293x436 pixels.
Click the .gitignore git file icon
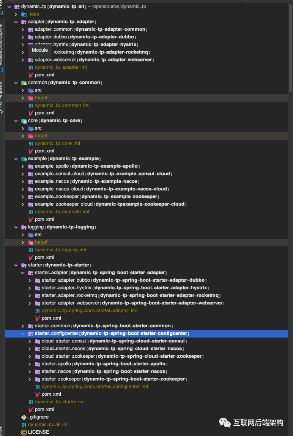click(x=24, y=417)
